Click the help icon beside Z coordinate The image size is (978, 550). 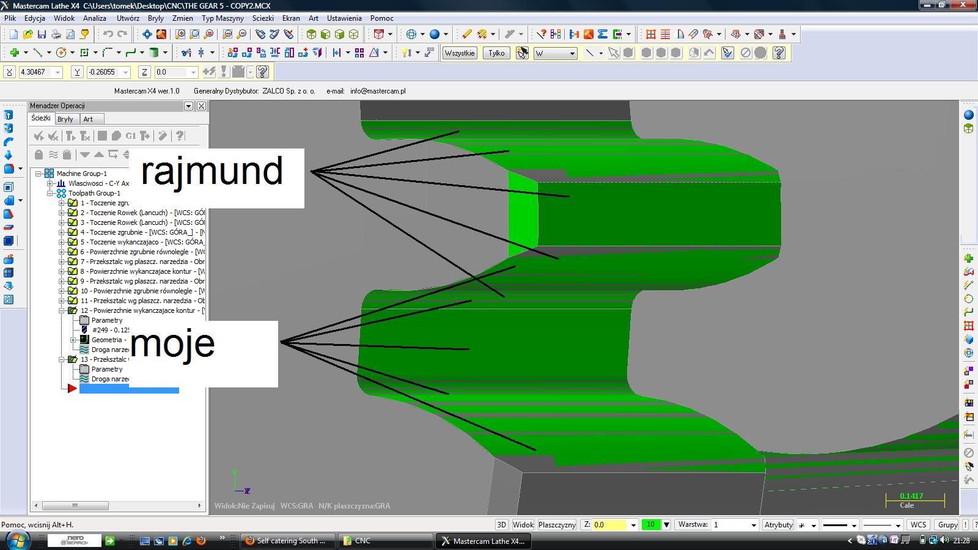pos(262,72)
